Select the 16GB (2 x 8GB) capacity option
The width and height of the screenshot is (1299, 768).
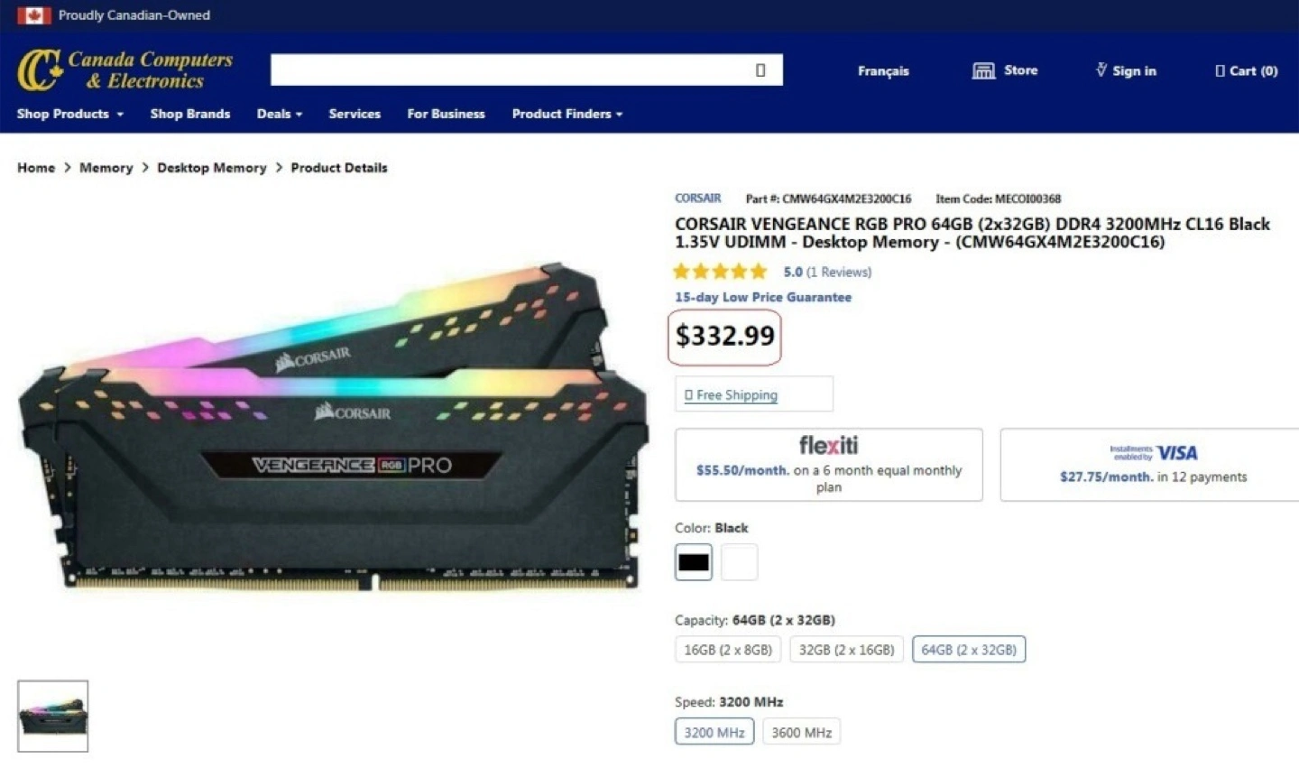coord(728,650)
